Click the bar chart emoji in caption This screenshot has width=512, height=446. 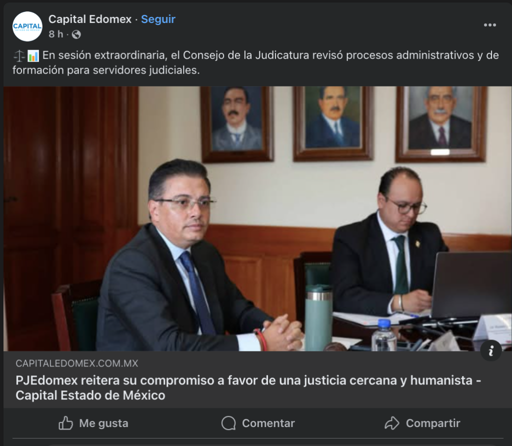[33, 56]
